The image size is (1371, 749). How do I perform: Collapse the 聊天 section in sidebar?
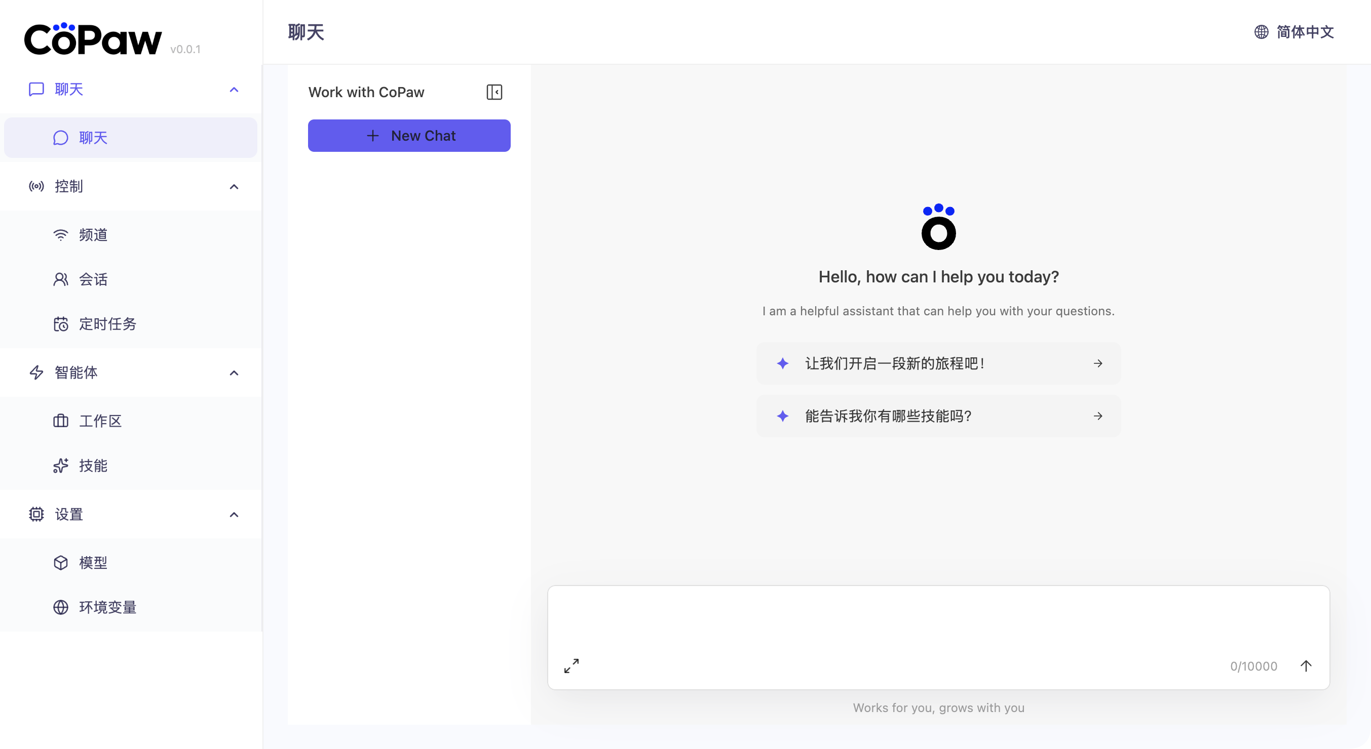234,89
